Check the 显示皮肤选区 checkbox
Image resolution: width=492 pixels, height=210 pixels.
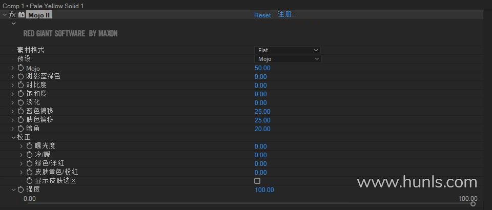[257, 181]
